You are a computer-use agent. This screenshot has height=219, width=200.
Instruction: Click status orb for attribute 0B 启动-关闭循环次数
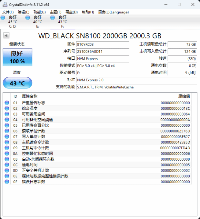[x=7, y=159]
